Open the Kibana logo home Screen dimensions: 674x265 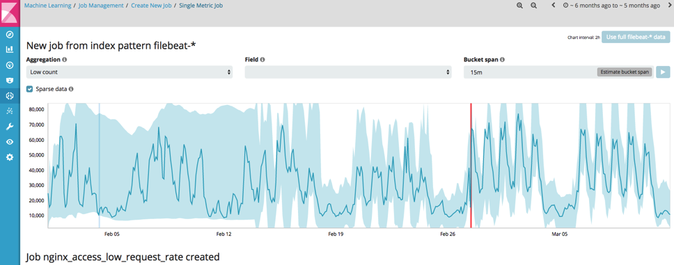(x=10, y=13)
